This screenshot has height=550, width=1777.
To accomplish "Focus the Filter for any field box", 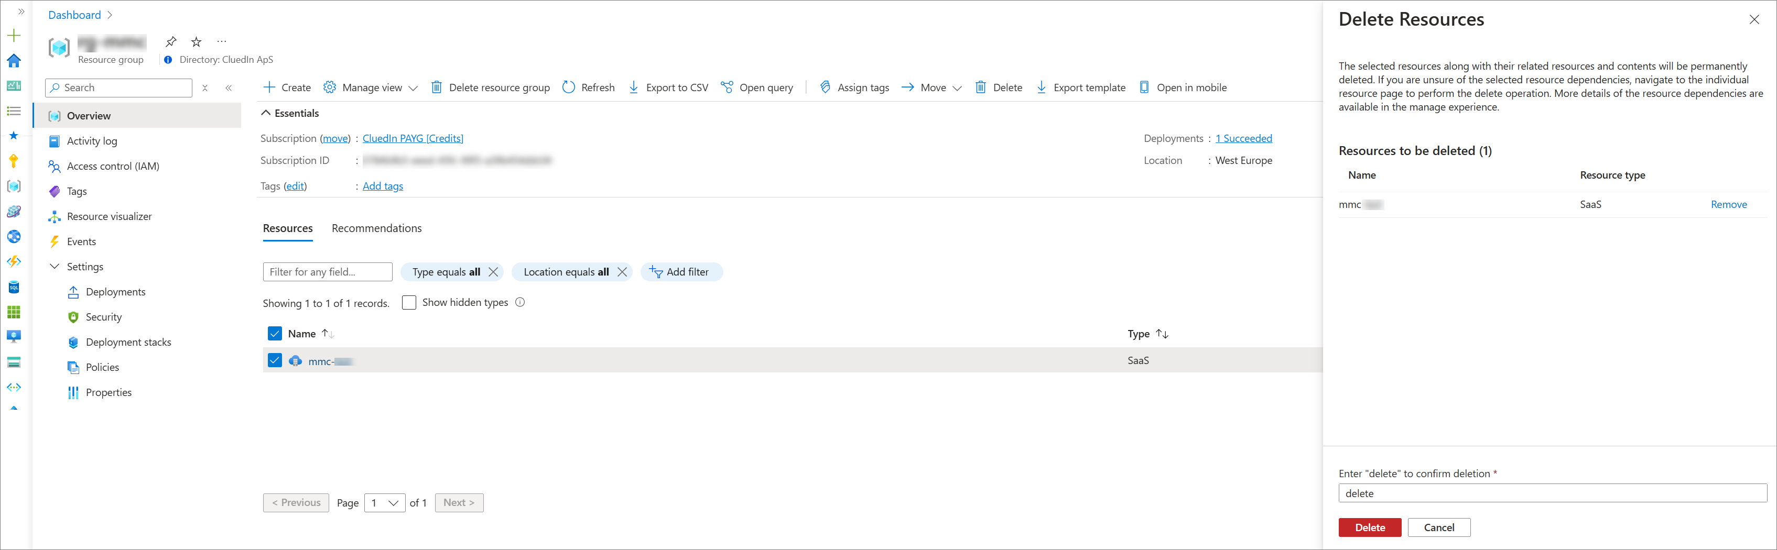I will coord(328,272).
